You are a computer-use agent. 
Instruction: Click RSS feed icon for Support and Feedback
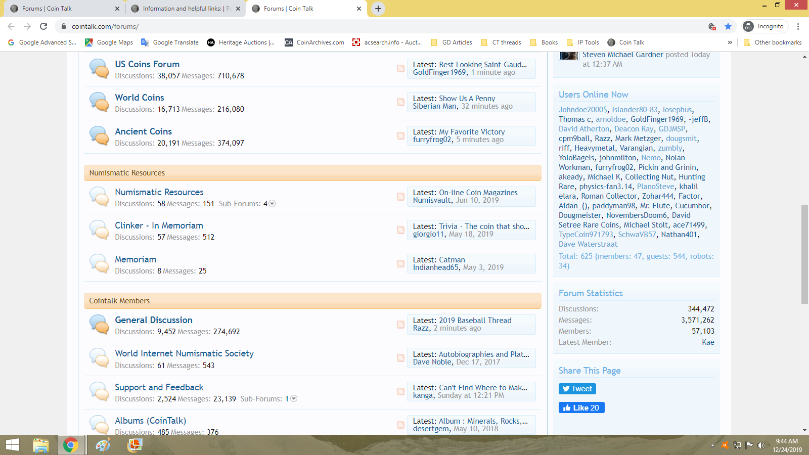400,392
